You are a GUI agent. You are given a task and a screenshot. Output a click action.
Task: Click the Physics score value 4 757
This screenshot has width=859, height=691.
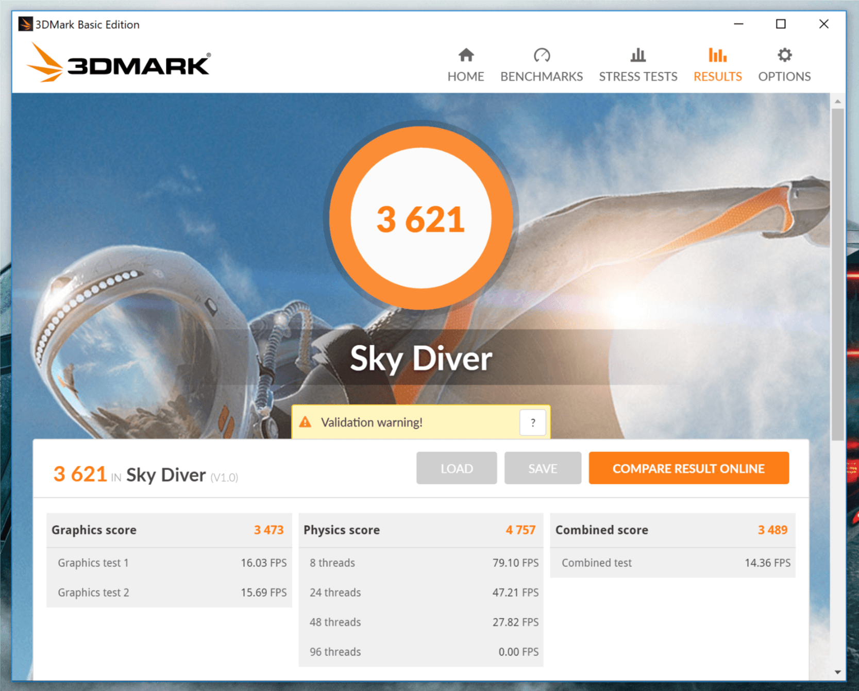tap(520, 530)
